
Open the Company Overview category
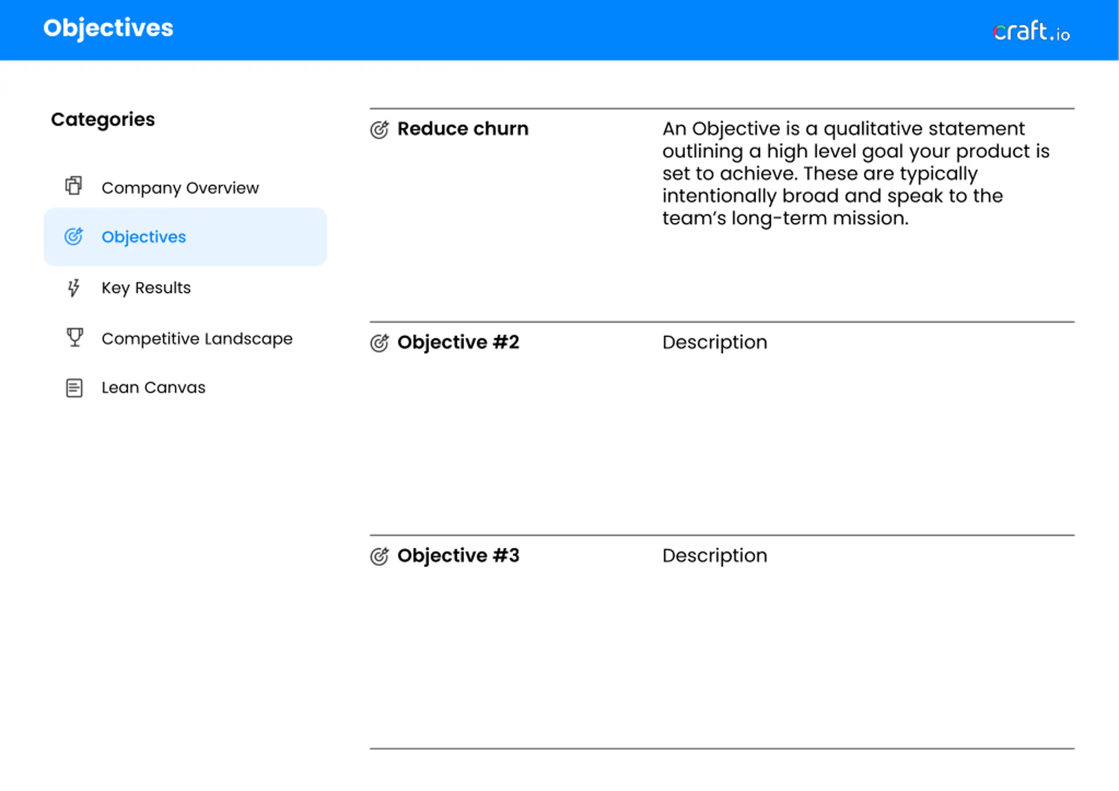point(181,188)
